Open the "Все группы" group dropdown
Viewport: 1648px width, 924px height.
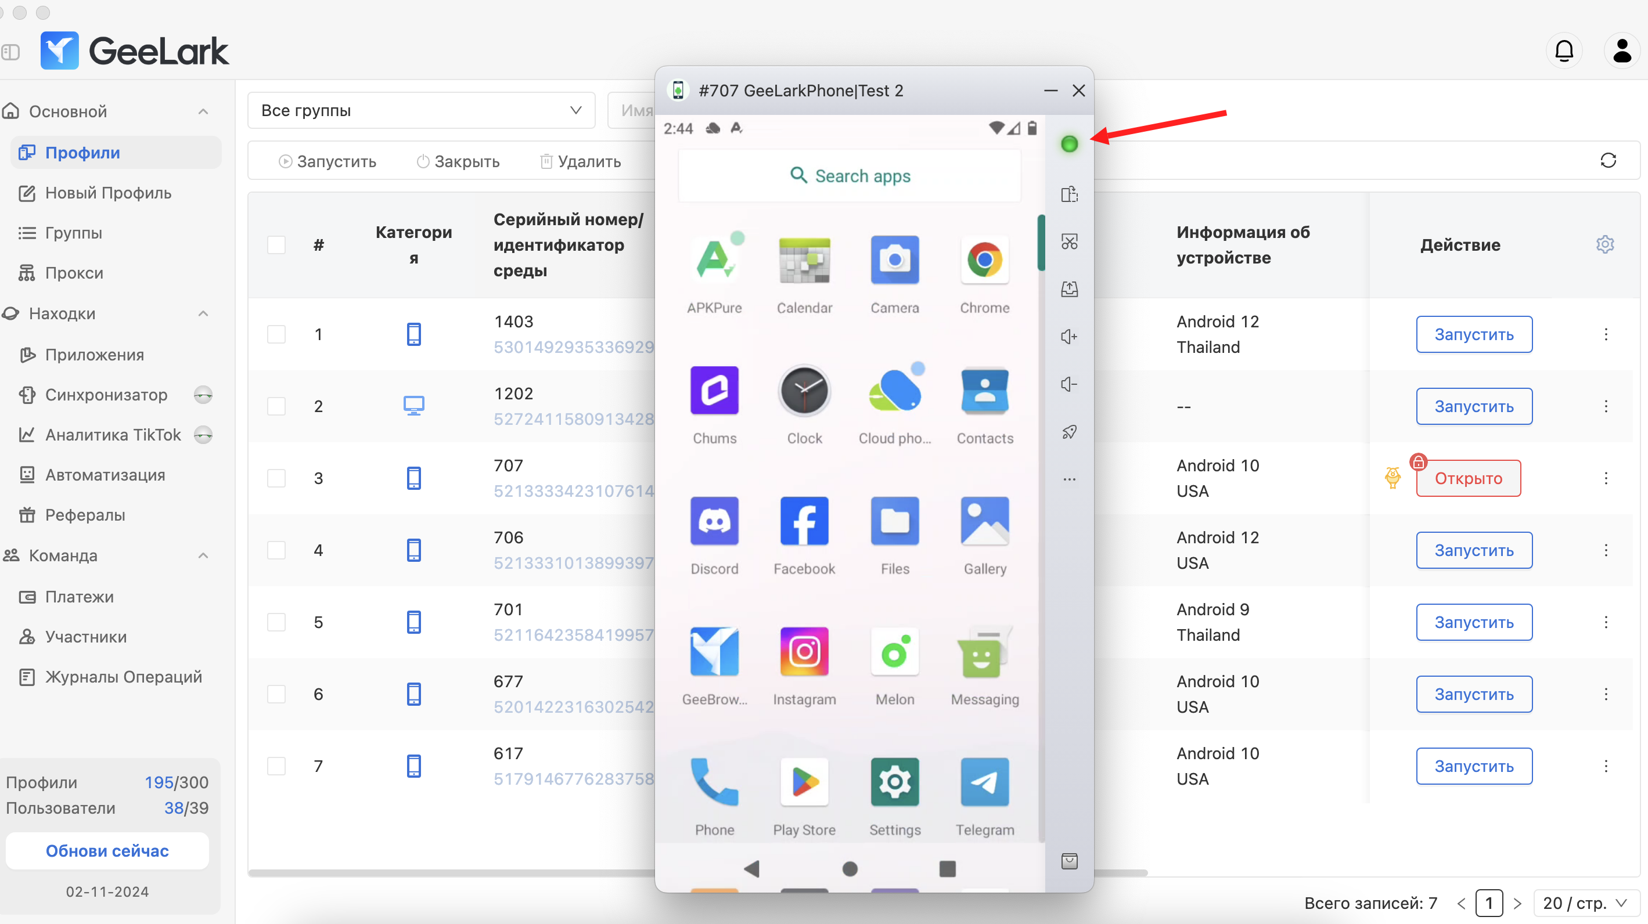(x=421, y=111)
